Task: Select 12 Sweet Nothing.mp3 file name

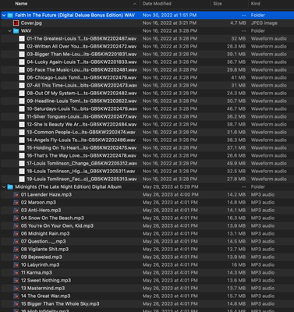Action: coord(46,281)
